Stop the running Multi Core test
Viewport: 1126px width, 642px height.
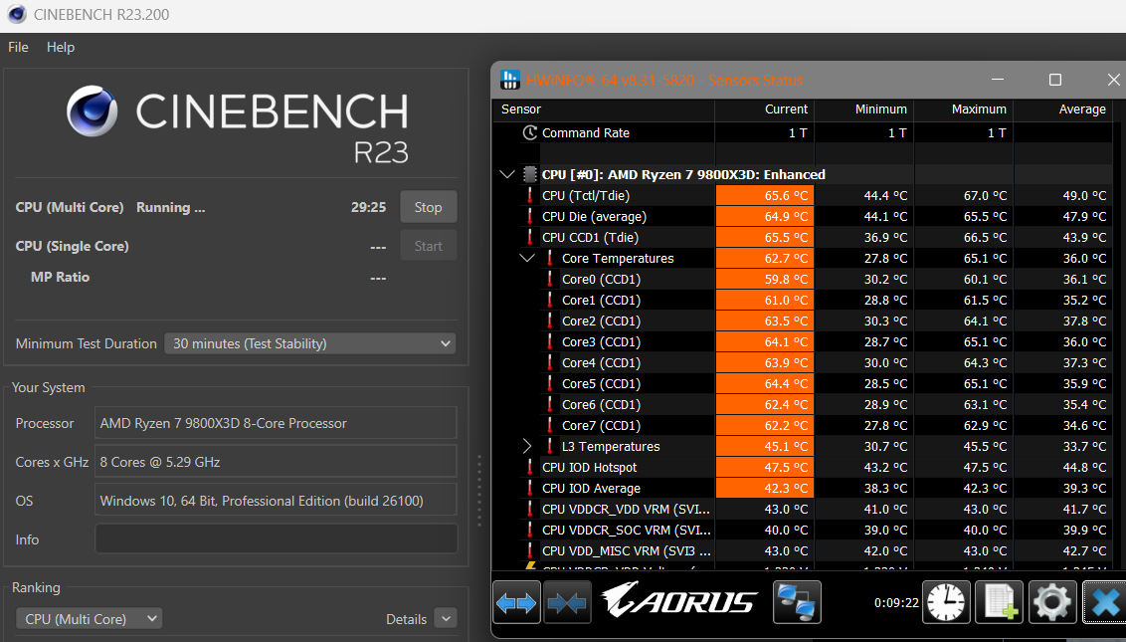coord(428,207)
